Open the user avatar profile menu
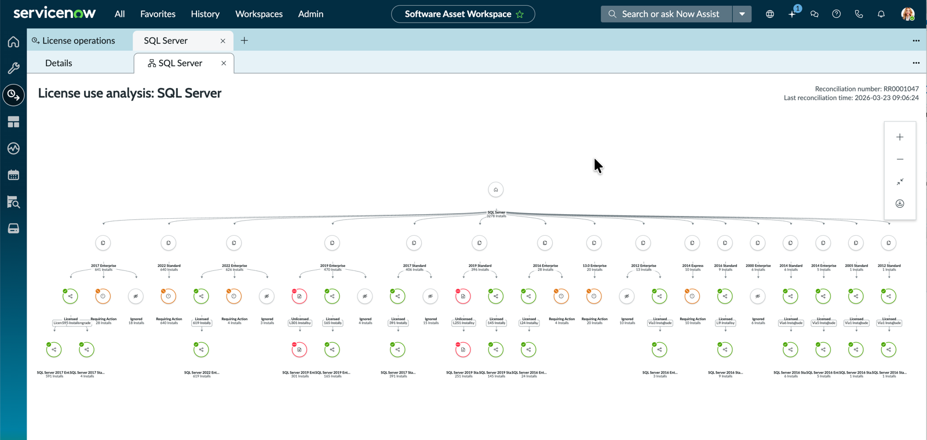This screenshot has height=440, width=927. point(908,14)
